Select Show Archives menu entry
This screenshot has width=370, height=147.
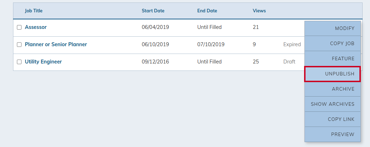(333, 104)
